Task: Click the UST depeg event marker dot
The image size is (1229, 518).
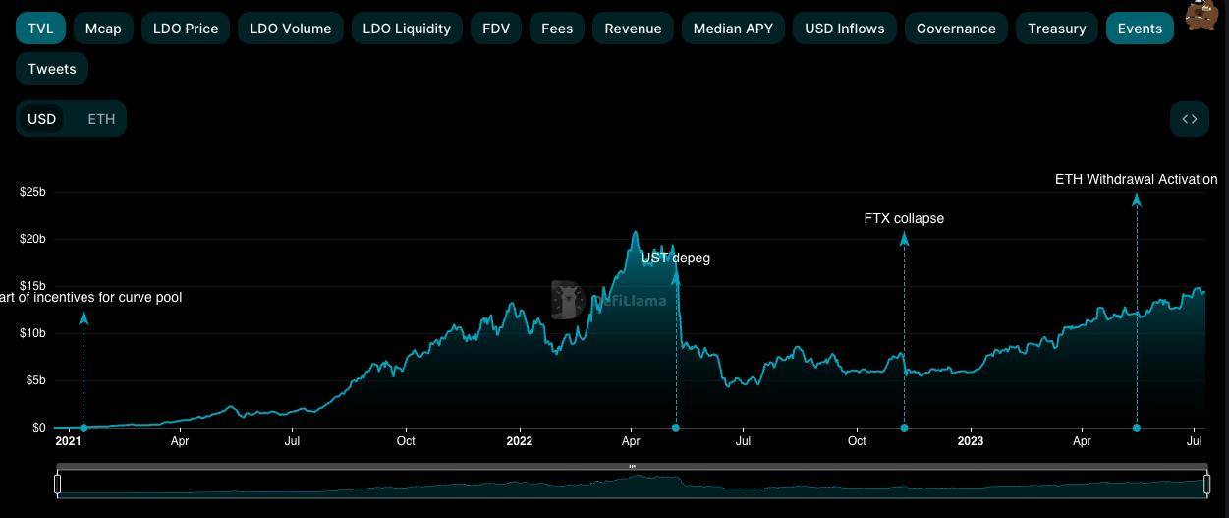Action: [x=675, y=428]
